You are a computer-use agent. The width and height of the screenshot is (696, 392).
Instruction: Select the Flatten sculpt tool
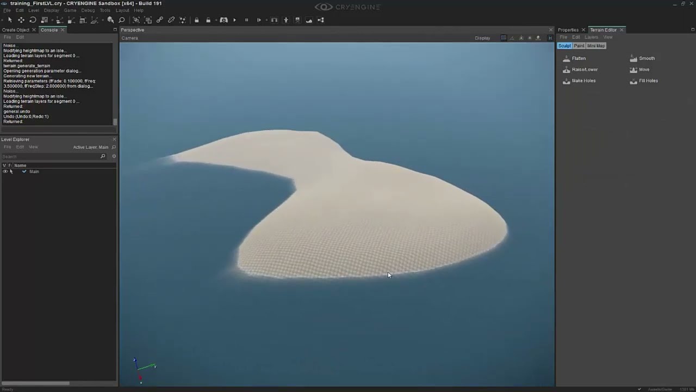pyautogui.click(x=574, y=58)
